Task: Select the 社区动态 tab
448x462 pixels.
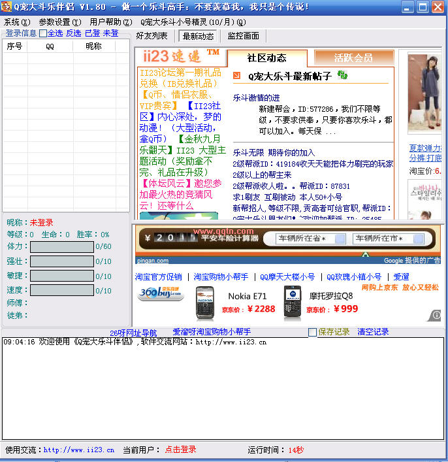Action: pos(267,58)
